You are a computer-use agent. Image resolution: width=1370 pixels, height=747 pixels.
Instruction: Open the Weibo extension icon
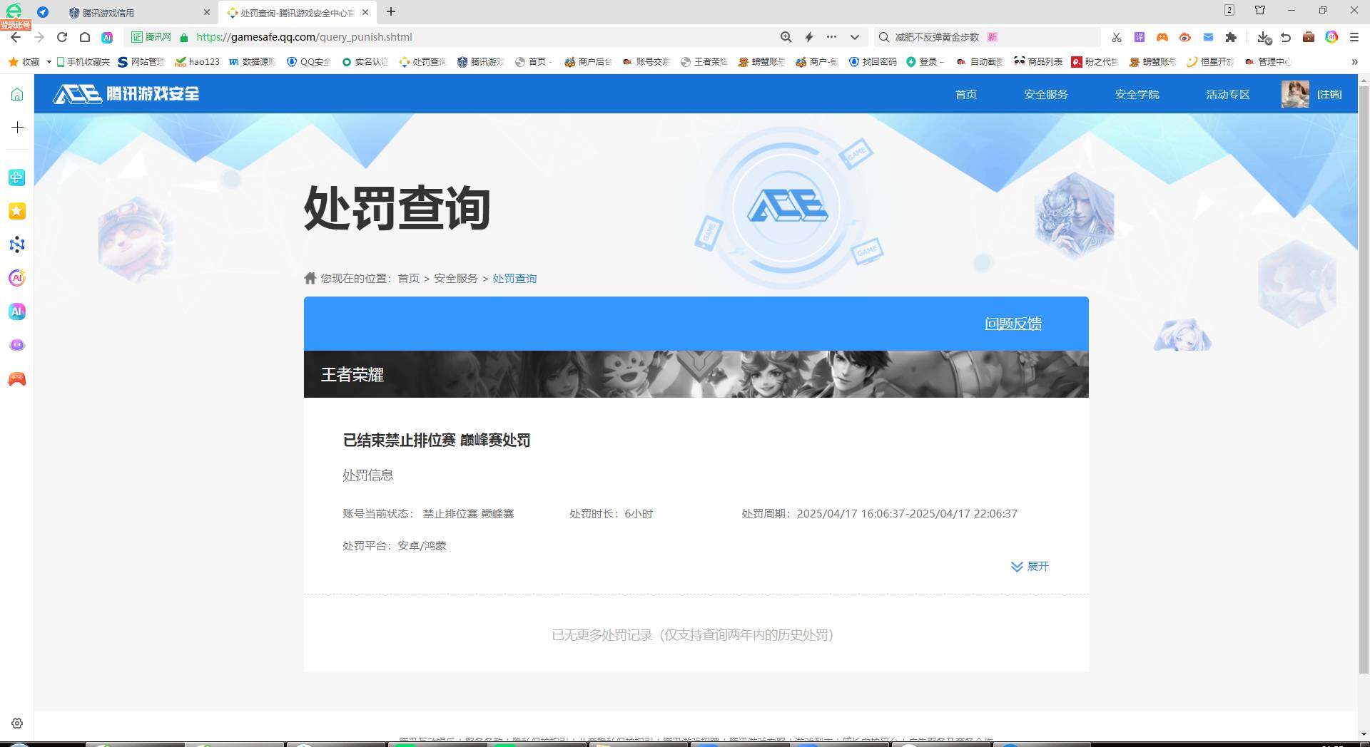pyautogui.click(x=1185, y=37)
